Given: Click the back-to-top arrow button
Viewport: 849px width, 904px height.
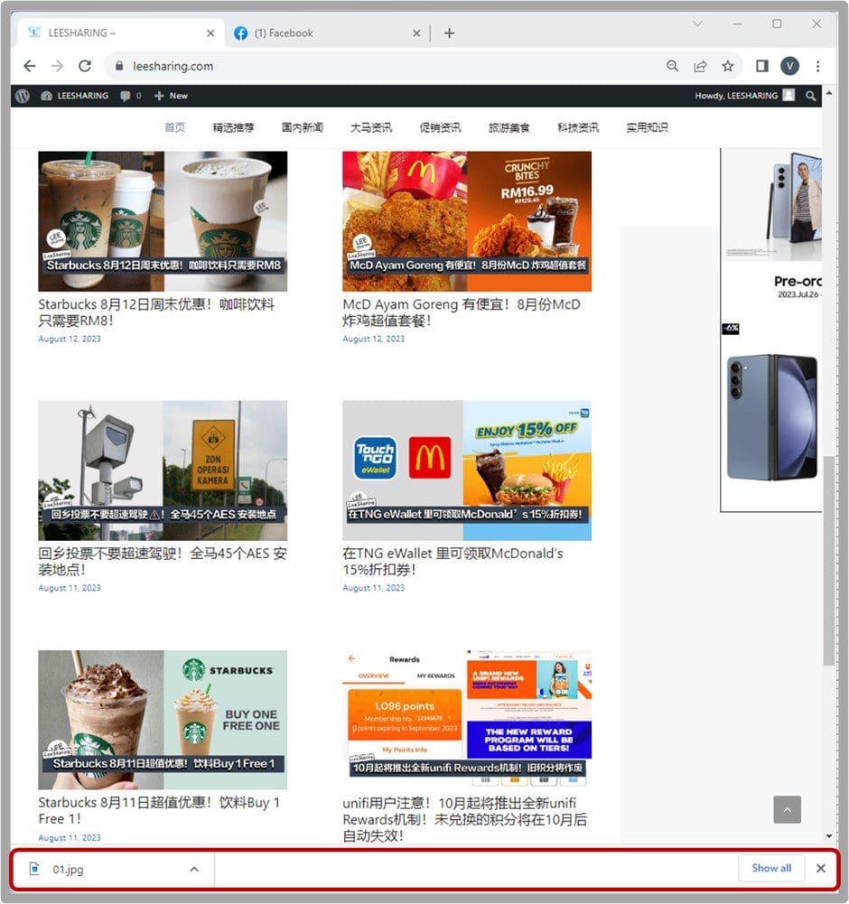Looking at the screenshot, I should [x=788, y=809].
